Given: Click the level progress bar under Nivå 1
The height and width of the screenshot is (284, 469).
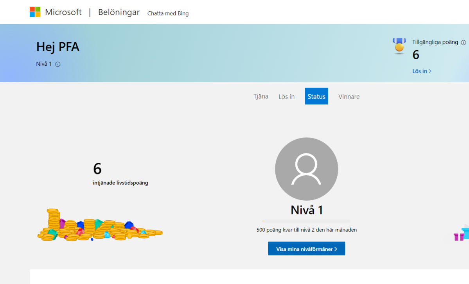Looking at the screenshot, I should (x=306, y=221).
